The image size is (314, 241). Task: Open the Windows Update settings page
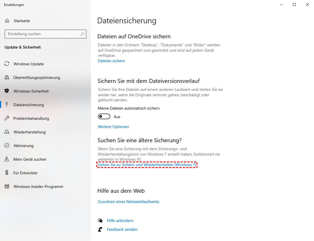(x=28, y=64)
